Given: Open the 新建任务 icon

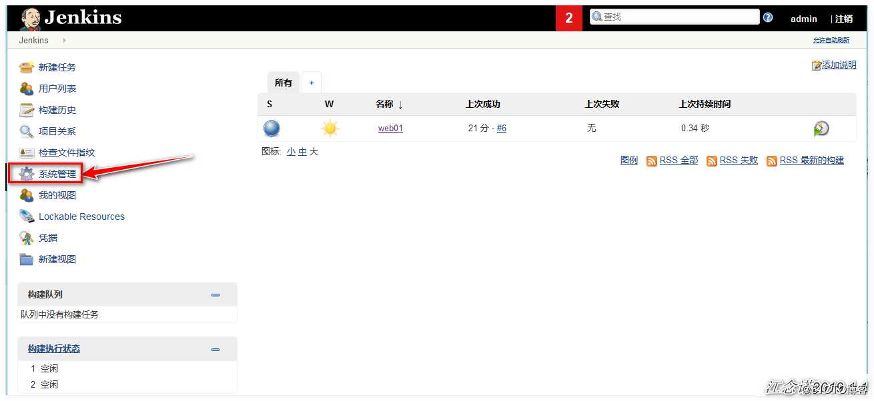Looking at the screenshot, I should coord(27,67).
